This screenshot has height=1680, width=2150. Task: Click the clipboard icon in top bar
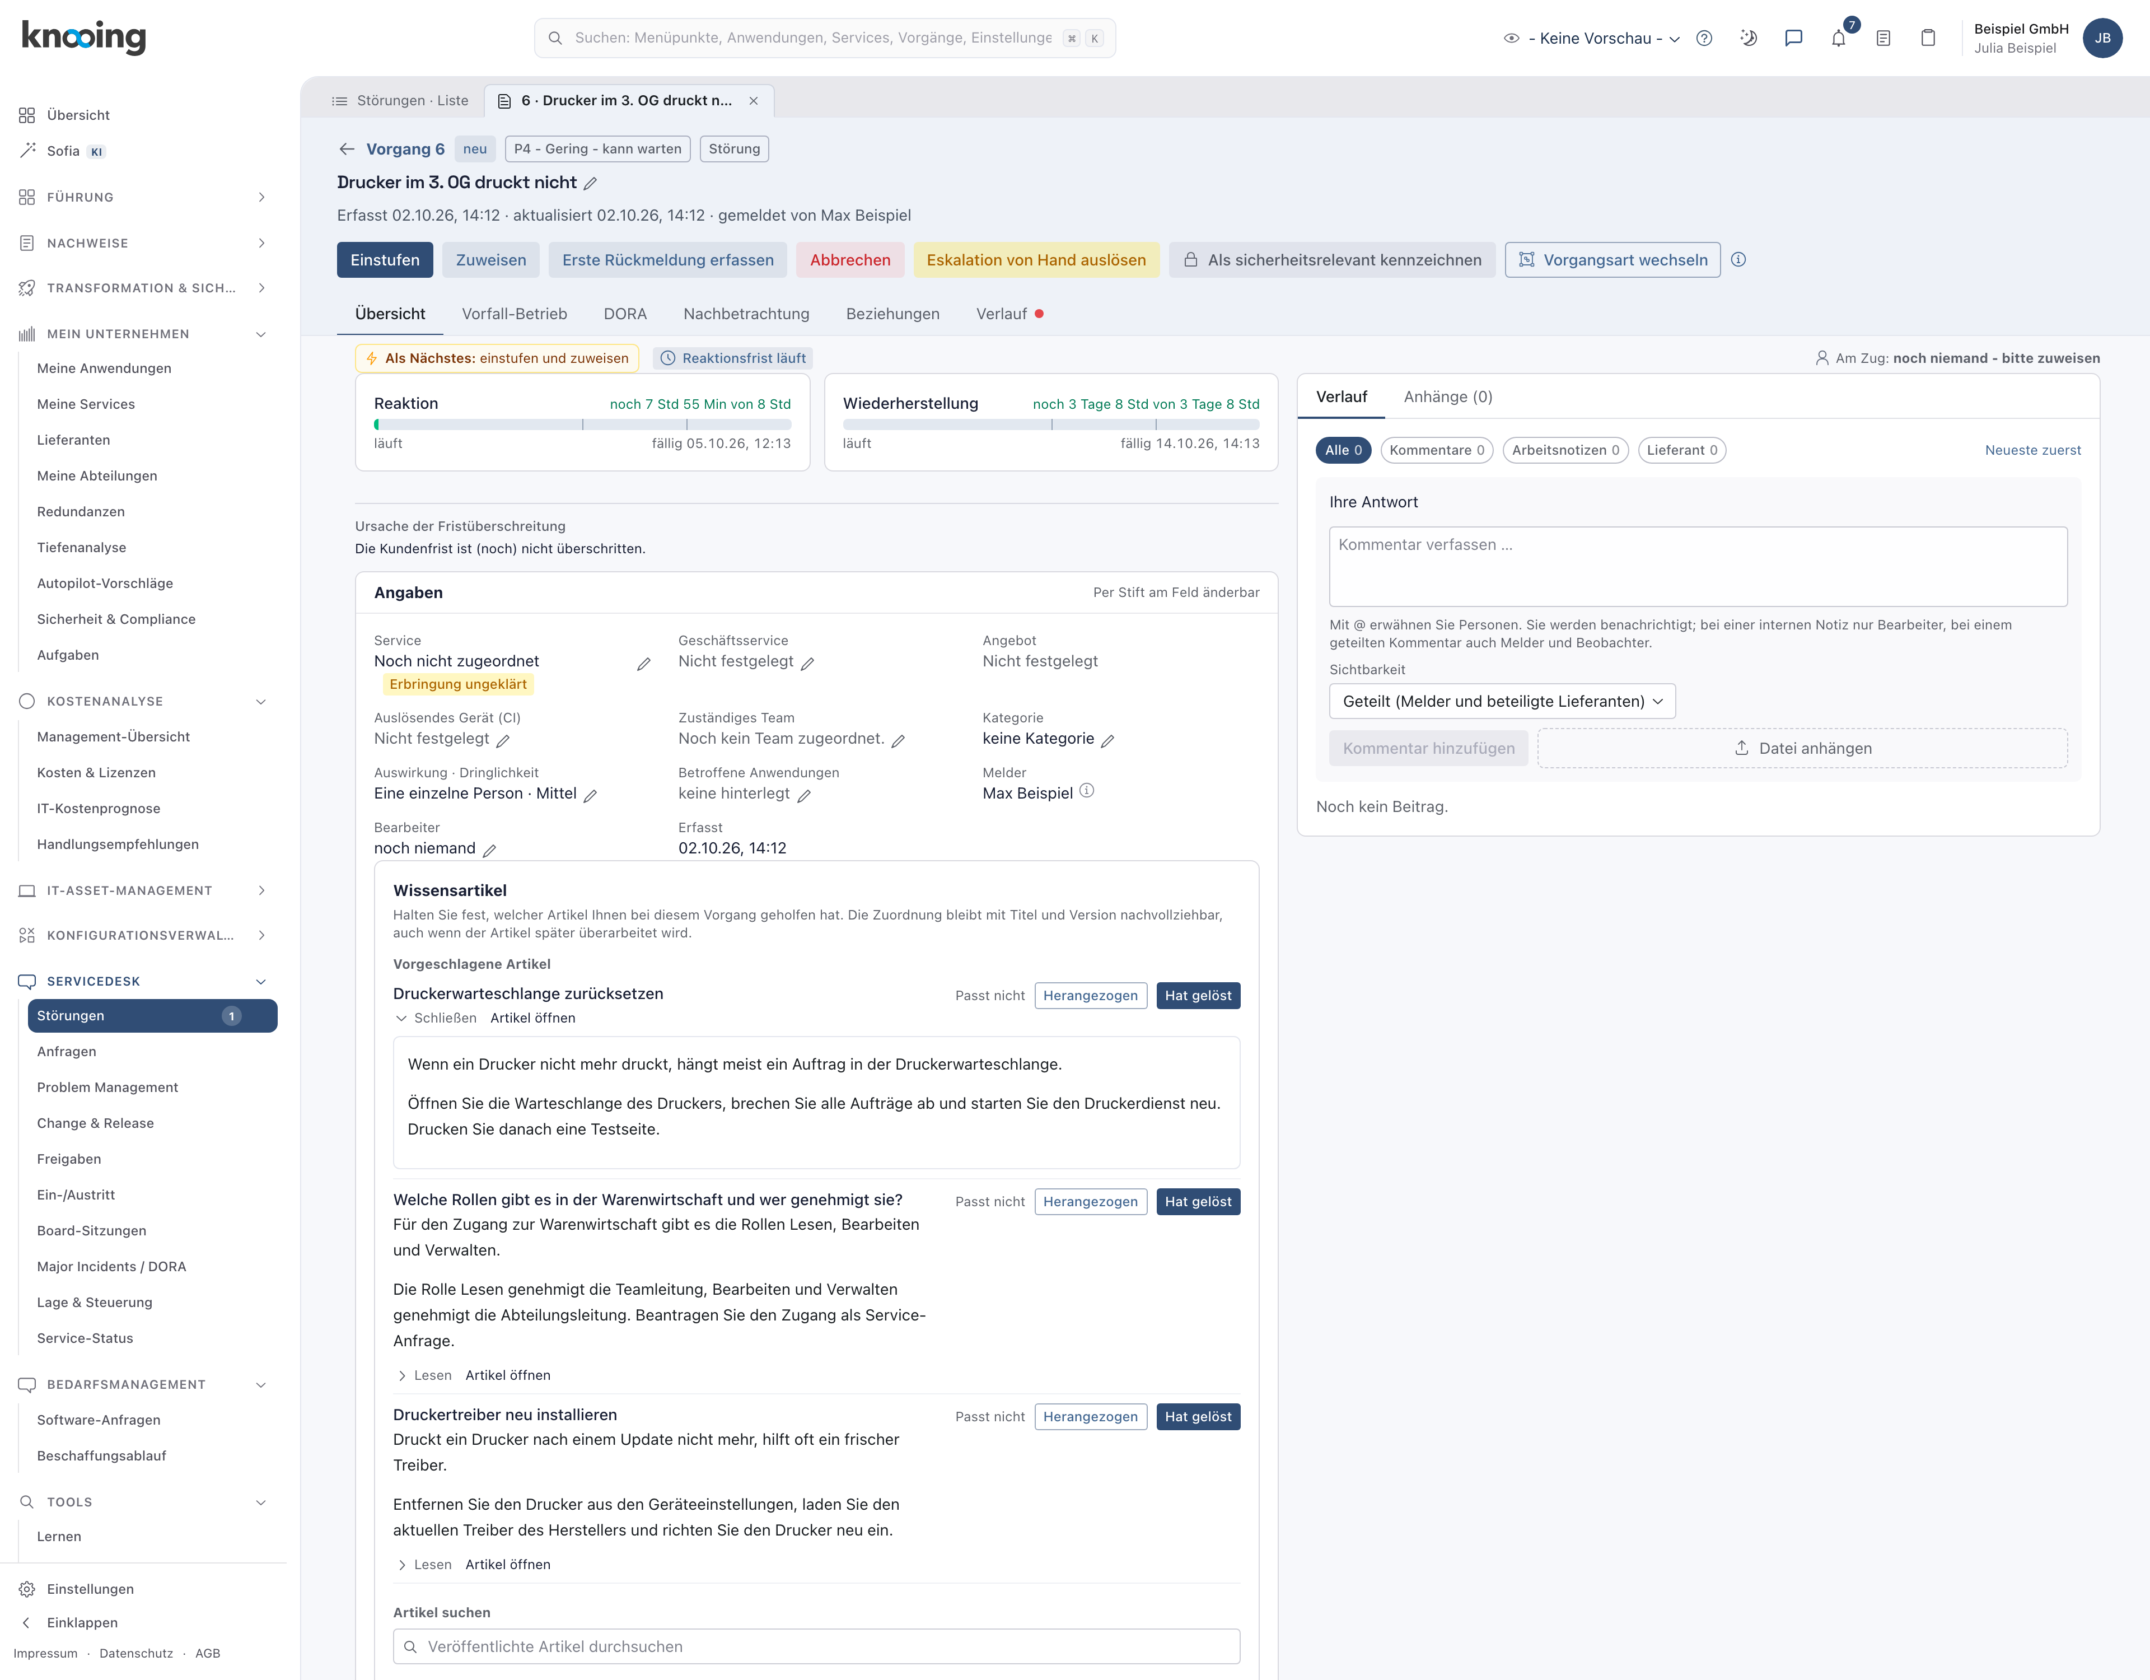tap(1928, 39)
